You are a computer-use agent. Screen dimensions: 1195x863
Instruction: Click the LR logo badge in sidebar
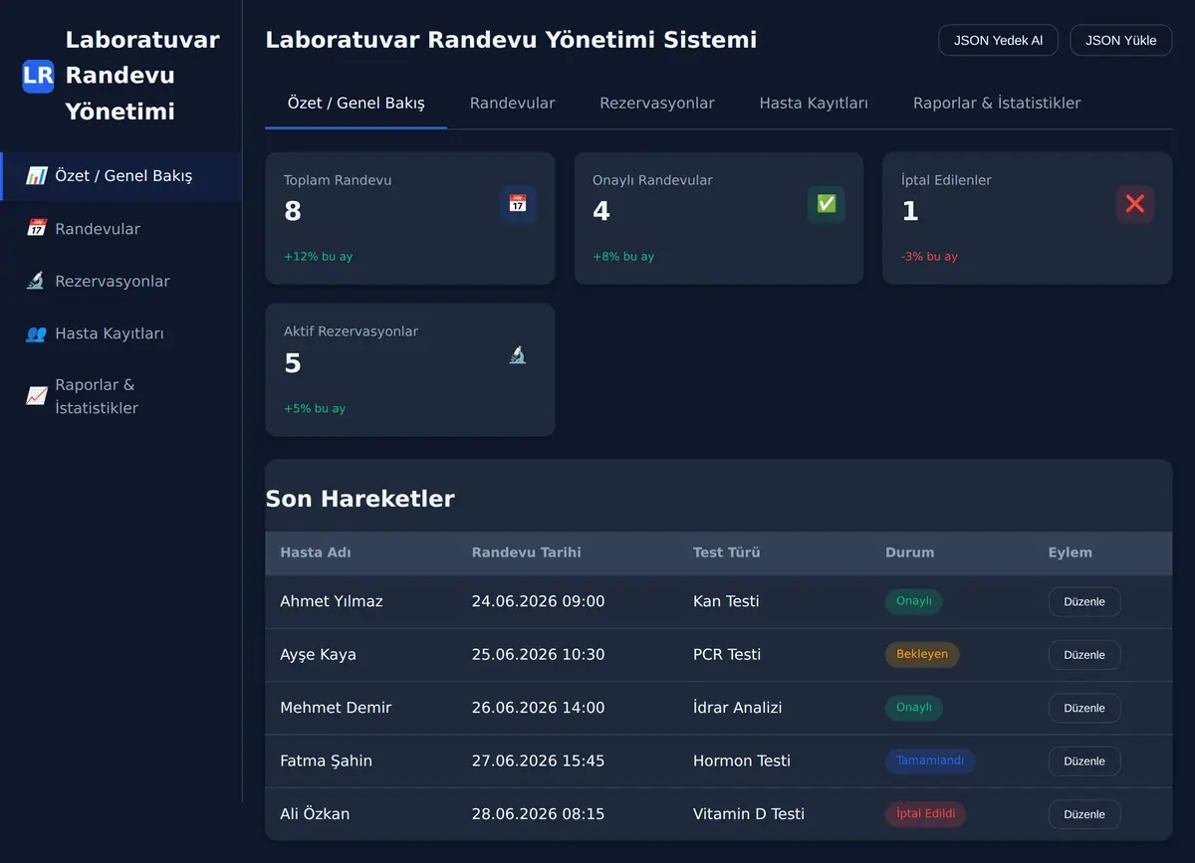pyautogui.click(x=38, y=76)
